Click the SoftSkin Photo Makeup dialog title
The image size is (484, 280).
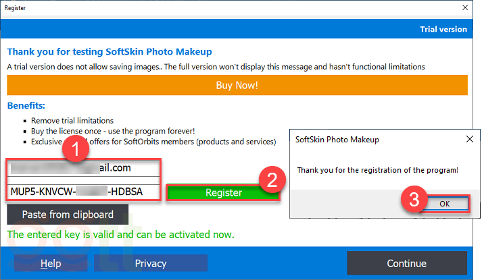(337, 140)
